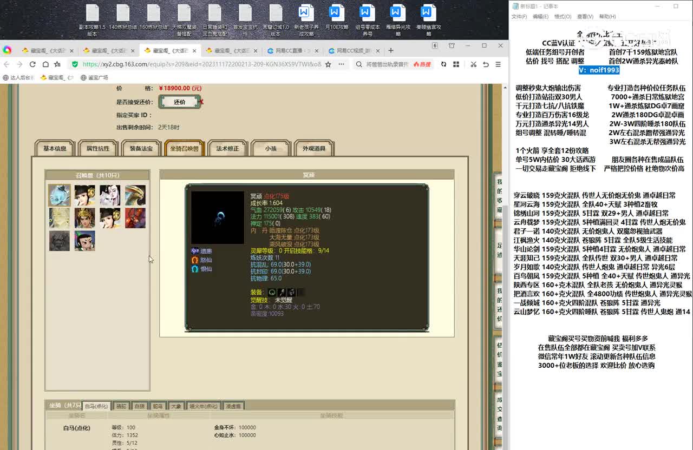The image size is (693, 450).
Task: Select the 白狼 mount tab
Action: pyautogui.click(x=140, y=406)
